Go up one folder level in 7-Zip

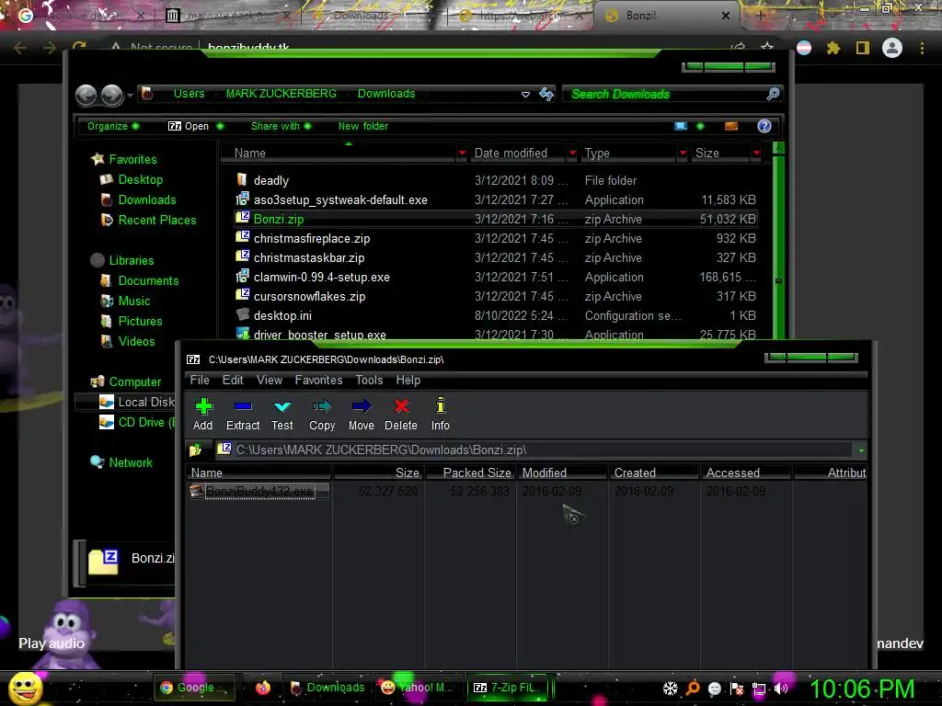click(196, 450)
